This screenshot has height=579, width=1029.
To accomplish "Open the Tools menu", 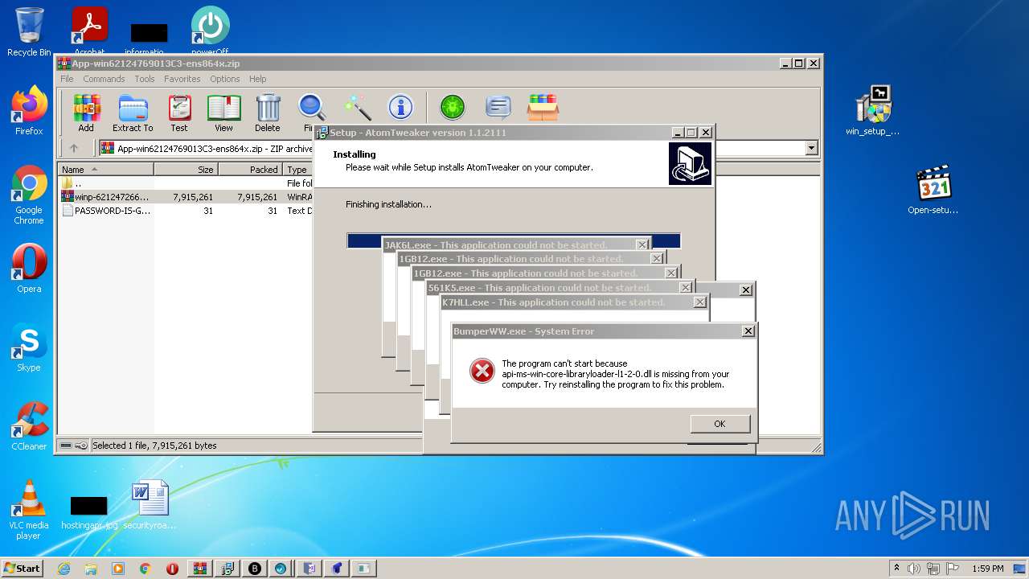I will [145, 79].
